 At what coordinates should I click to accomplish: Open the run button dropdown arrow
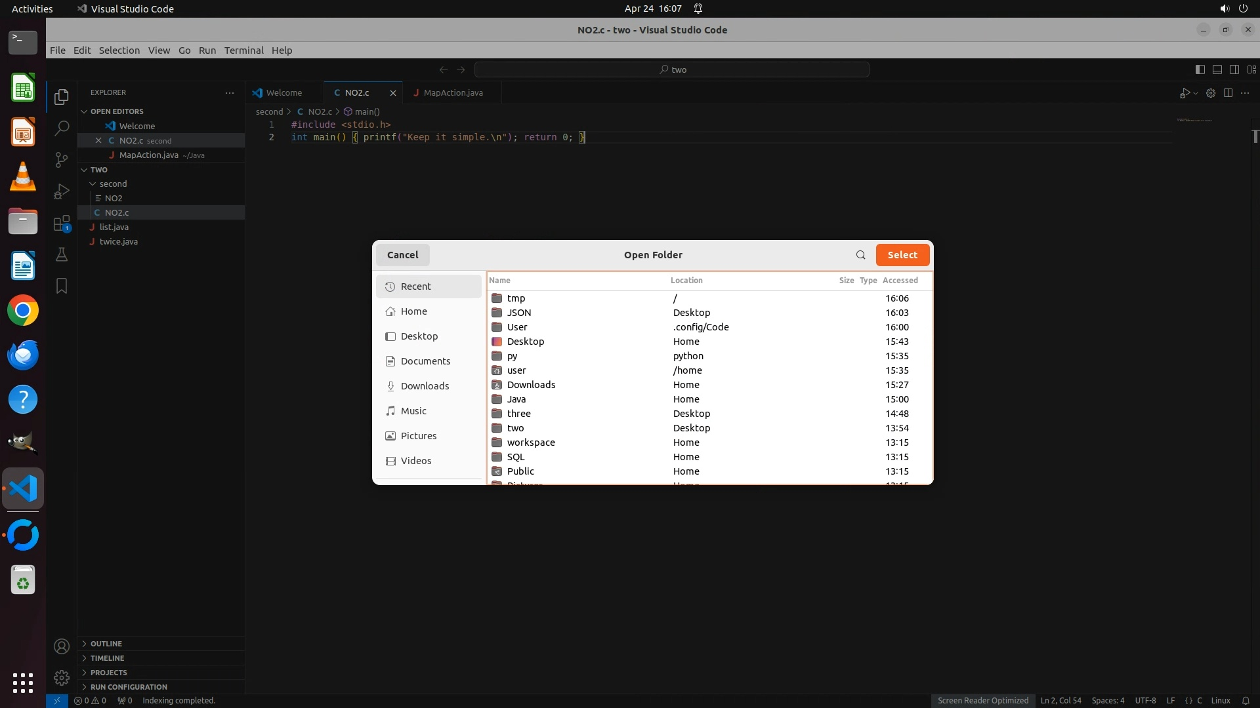tap(1196, 94)
